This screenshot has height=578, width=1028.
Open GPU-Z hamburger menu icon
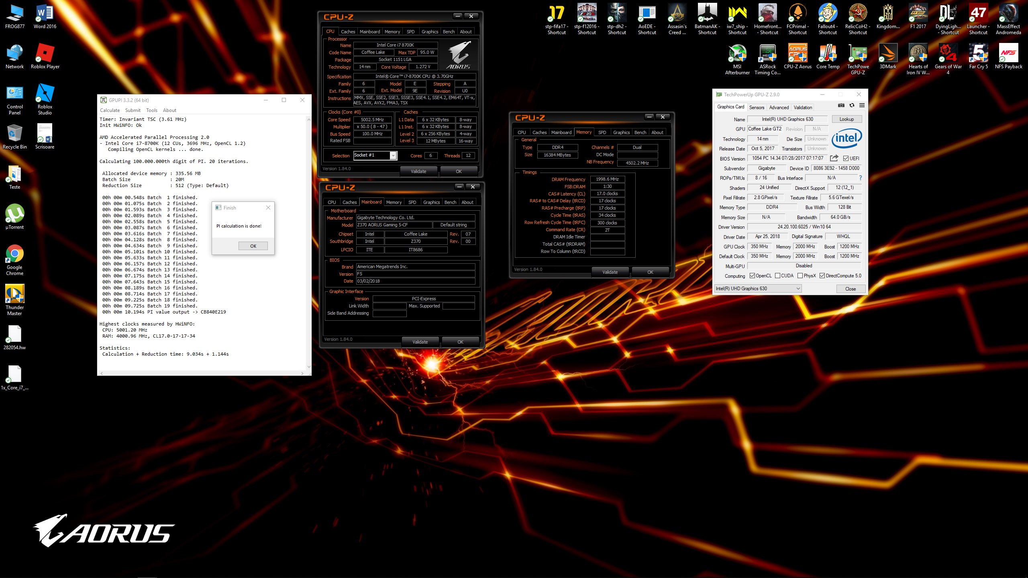(x=862, y=105)
